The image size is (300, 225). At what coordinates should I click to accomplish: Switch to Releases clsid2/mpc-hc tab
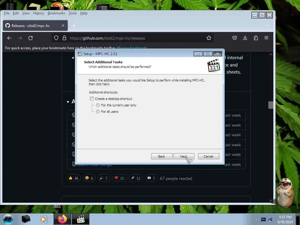coord(35,26)
